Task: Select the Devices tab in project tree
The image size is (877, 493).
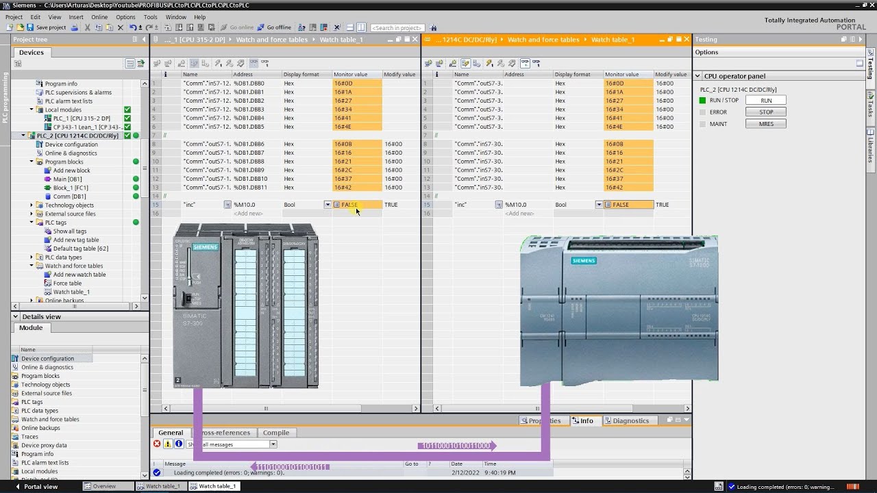Action: [x=32, y=52]
